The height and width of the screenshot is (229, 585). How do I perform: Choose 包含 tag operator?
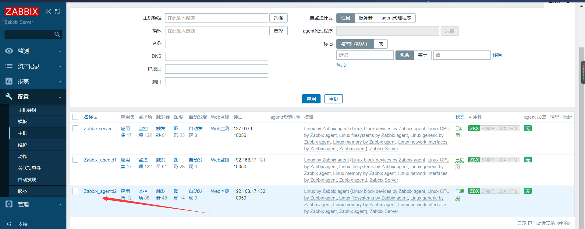[x=405, y=55]
